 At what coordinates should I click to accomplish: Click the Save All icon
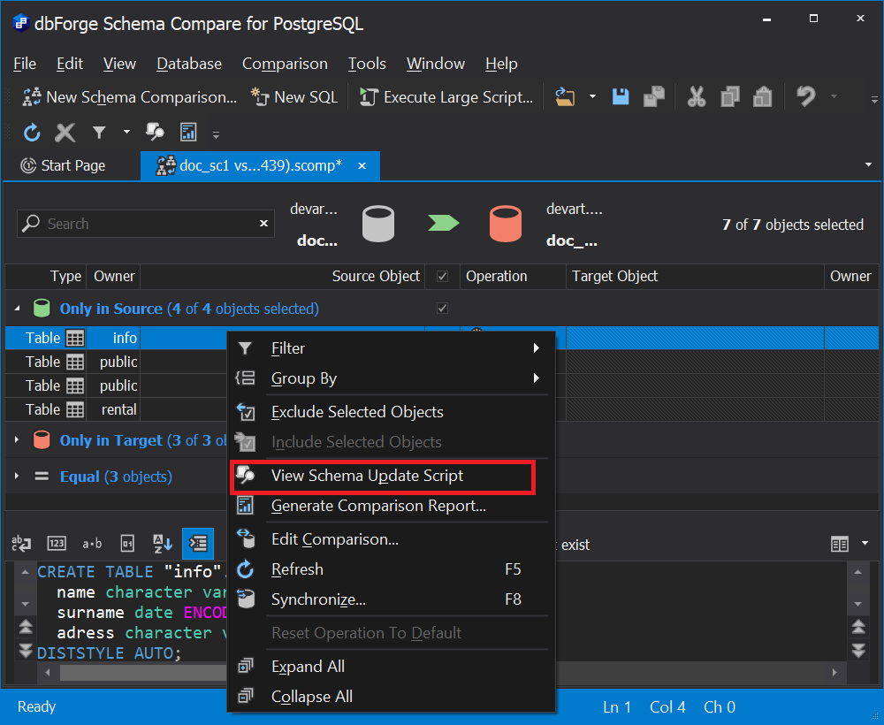pos(654,97)
